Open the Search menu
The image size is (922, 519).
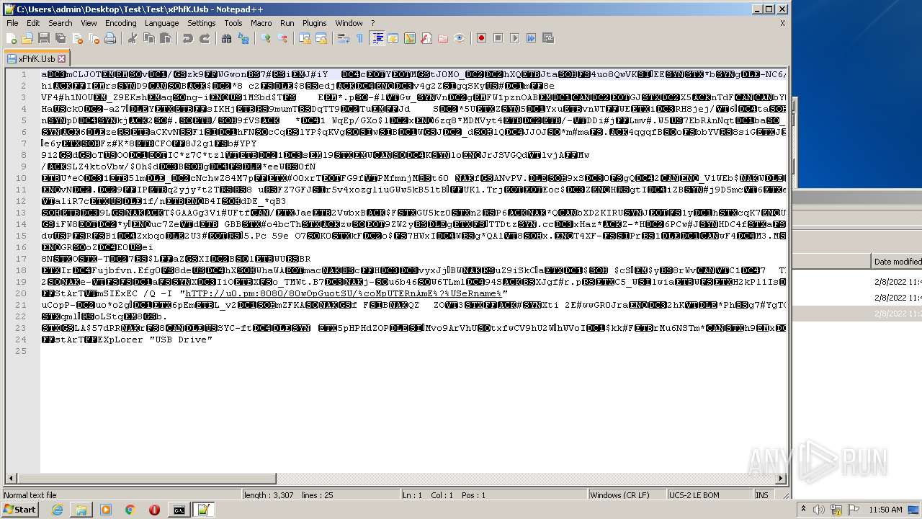(x=61, y=23)
